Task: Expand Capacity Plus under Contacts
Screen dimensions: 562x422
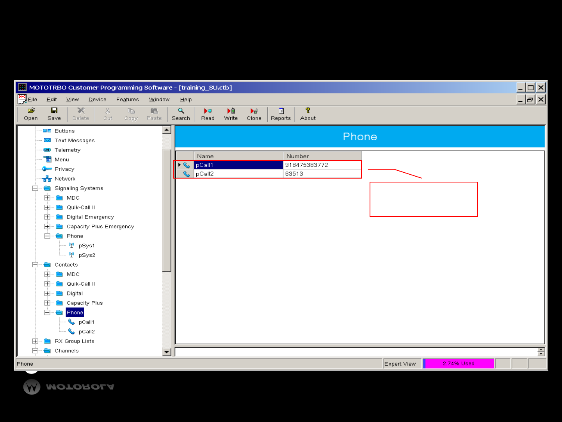Action: pyautogui.click(x=47, y=303)
